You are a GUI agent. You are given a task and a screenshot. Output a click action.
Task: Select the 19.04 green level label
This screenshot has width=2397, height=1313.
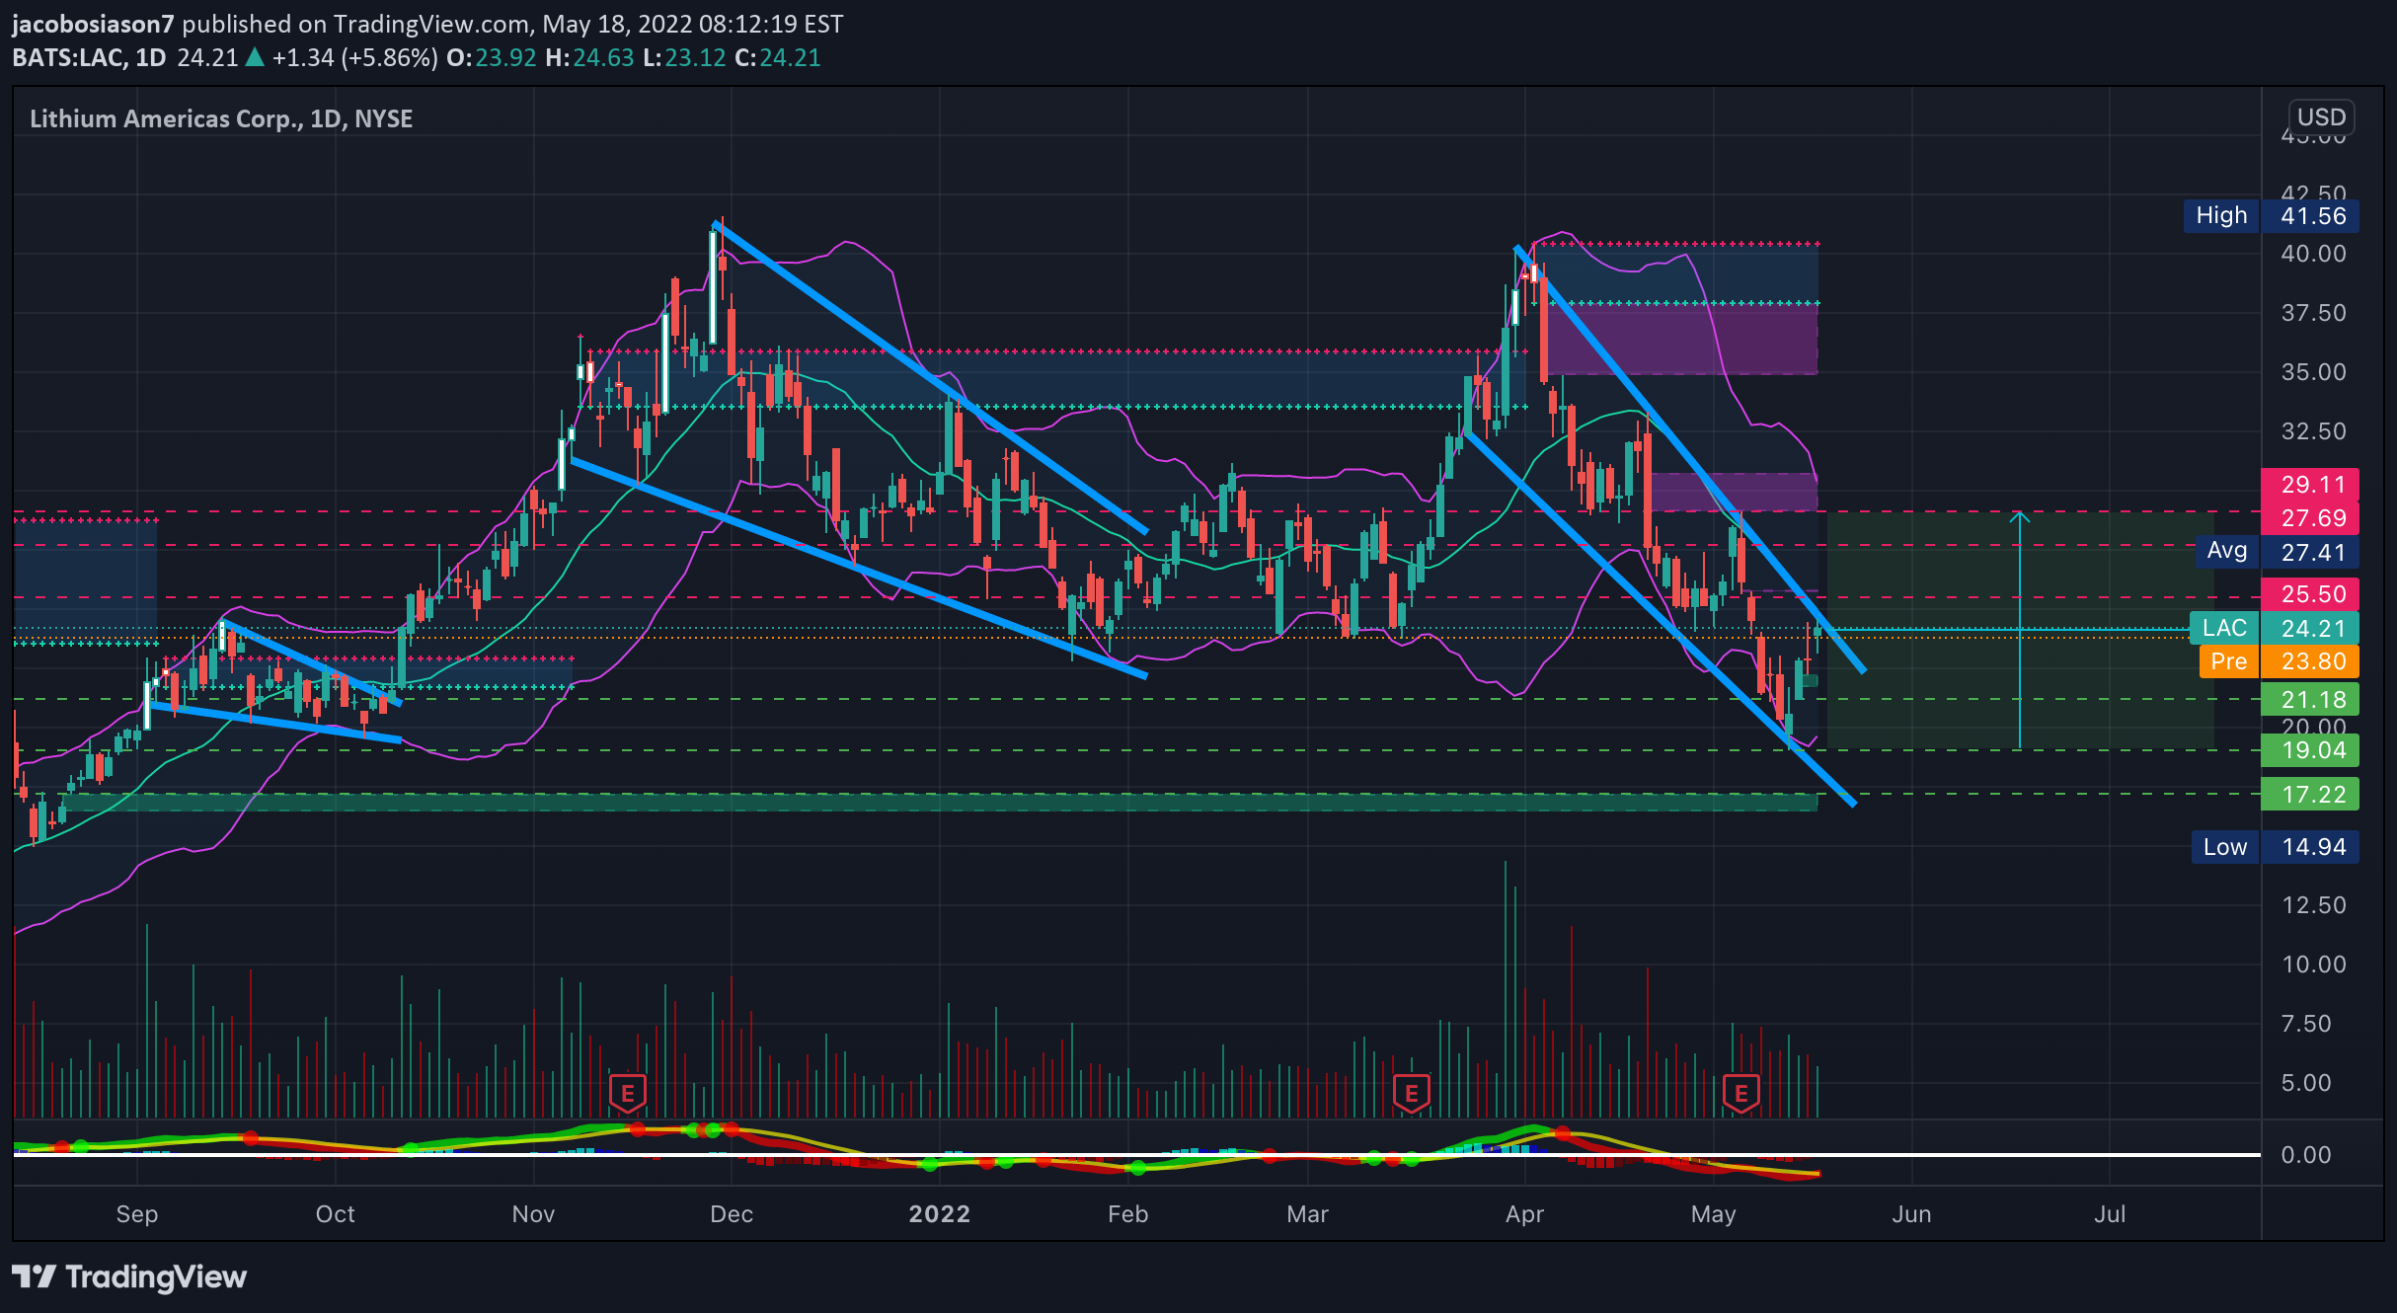[2310, 750]
